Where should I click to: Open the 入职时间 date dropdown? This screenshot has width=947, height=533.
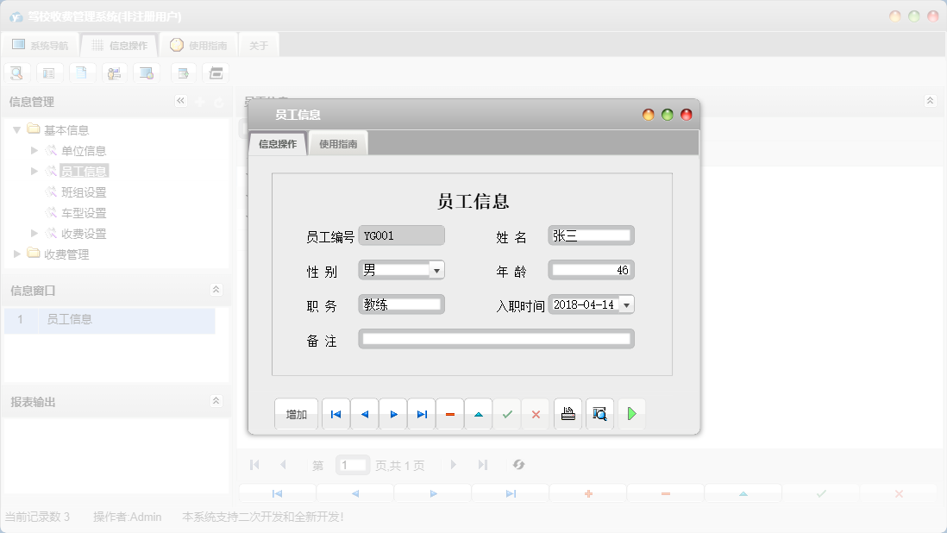pos(626,304)
